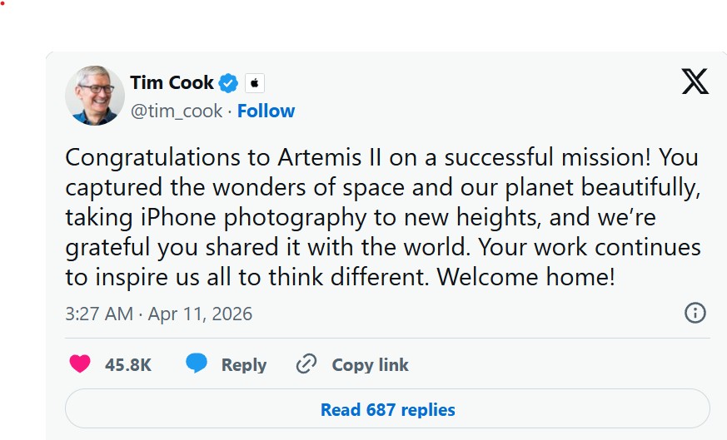This screenshot has width=727, height=440.
Task: Click the 3:27 AM timestamp
Action: coord(98,314)
